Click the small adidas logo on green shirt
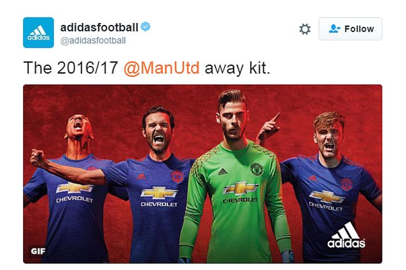The height and width of the screenshot is (270, 406). 223,171
